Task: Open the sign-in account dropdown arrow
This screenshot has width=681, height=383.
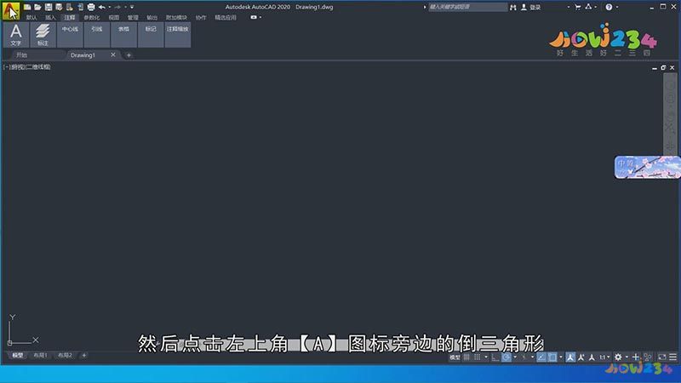Action: (x=568, y=7)
